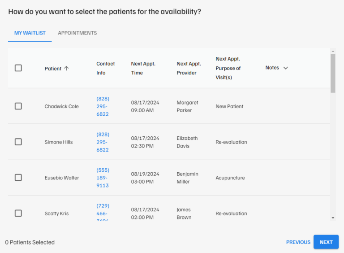The height and width of the screenshot is (253, 344).
Task: Click Eusebio Walter's phone number
Action: [103, 178]
